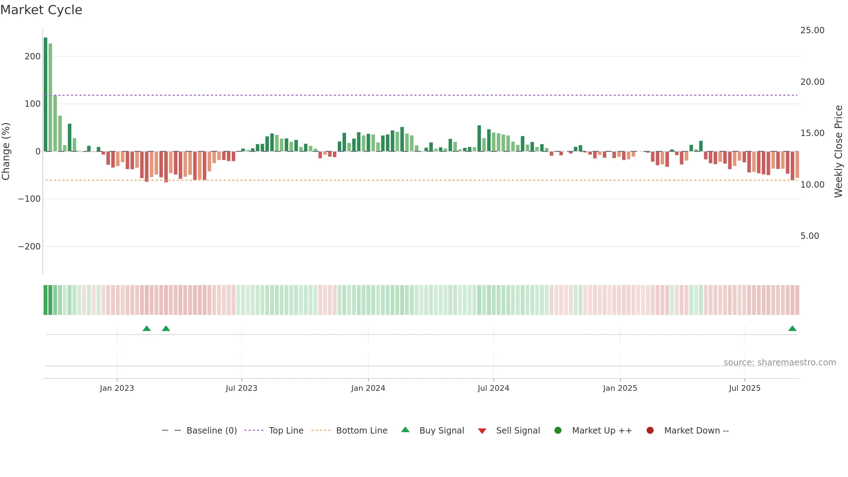
Task: Toggle the Bottom Line legend entry
Action: coord(349,430)
